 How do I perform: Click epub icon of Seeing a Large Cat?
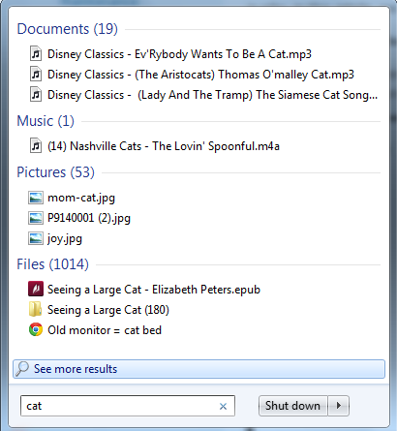(36, 290)
